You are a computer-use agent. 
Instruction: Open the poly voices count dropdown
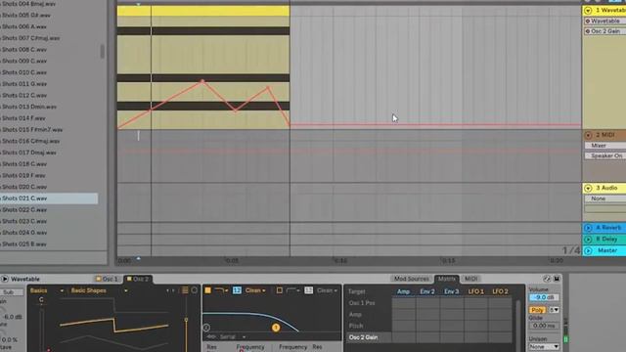click(x=554, y=310)
